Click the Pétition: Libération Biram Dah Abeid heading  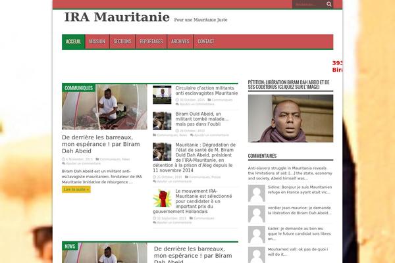click(289, 85)
